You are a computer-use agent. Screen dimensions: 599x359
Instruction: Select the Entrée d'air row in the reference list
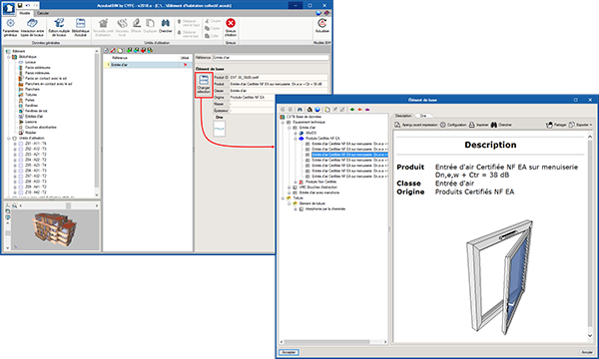tap(148, 65)
